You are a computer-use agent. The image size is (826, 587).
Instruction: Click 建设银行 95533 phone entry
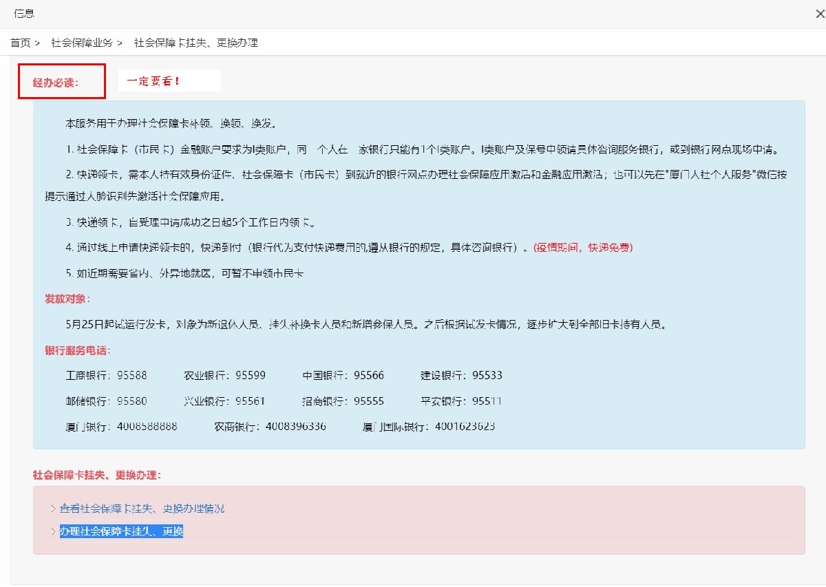coord(461,376)
